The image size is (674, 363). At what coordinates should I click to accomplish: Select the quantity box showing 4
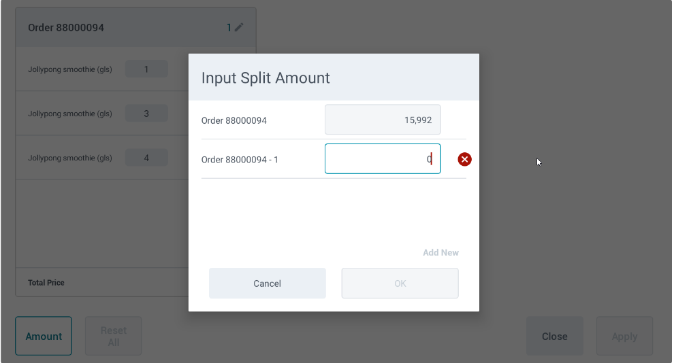coord(146,158)
